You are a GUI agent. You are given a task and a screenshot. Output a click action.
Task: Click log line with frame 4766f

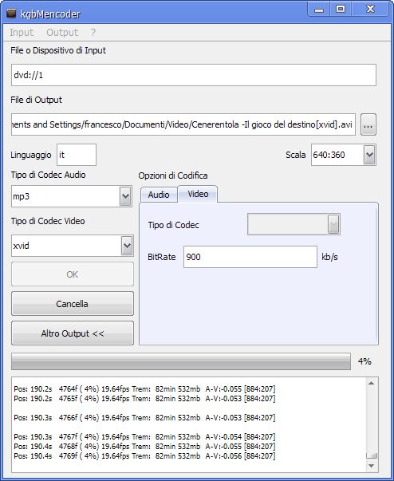click(144, 417)
